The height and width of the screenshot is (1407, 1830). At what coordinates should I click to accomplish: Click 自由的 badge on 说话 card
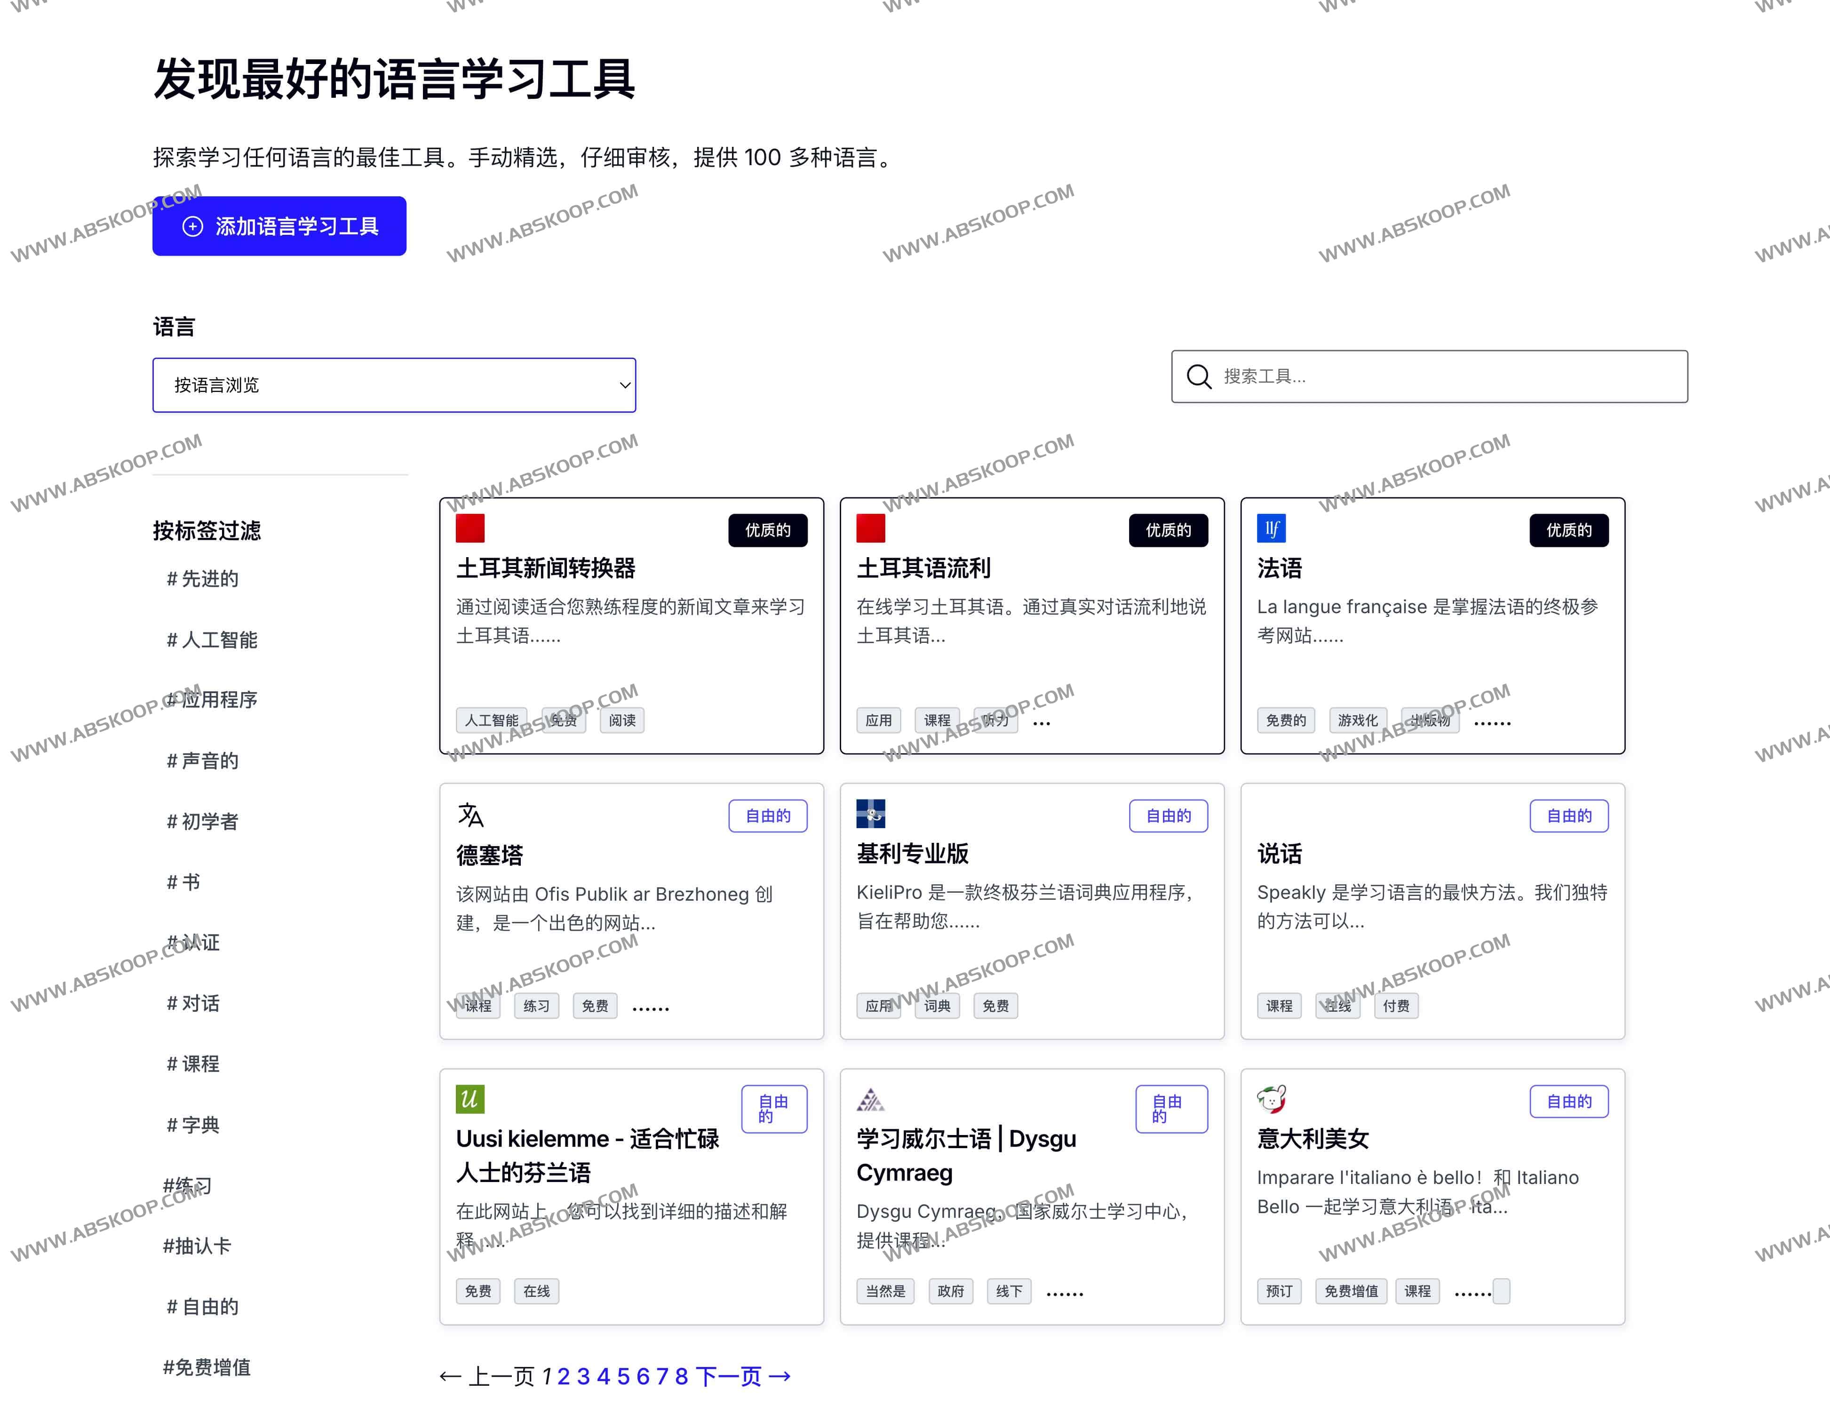[x=1569, y=815]
